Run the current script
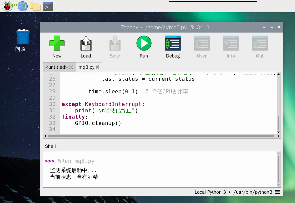Screen dimensions: 295x203 [x=144, y=44]
